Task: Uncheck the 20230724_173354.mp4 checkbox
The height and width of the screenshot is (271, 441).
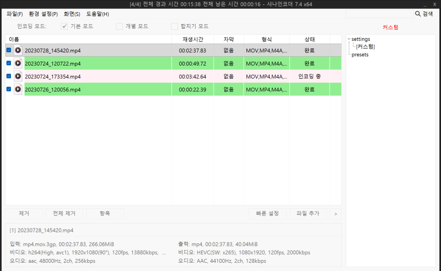Action: 9,76
